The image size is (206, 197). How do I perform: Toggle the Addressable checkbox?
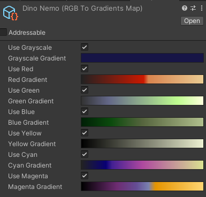pyautogui.click(x=3, y=32)
